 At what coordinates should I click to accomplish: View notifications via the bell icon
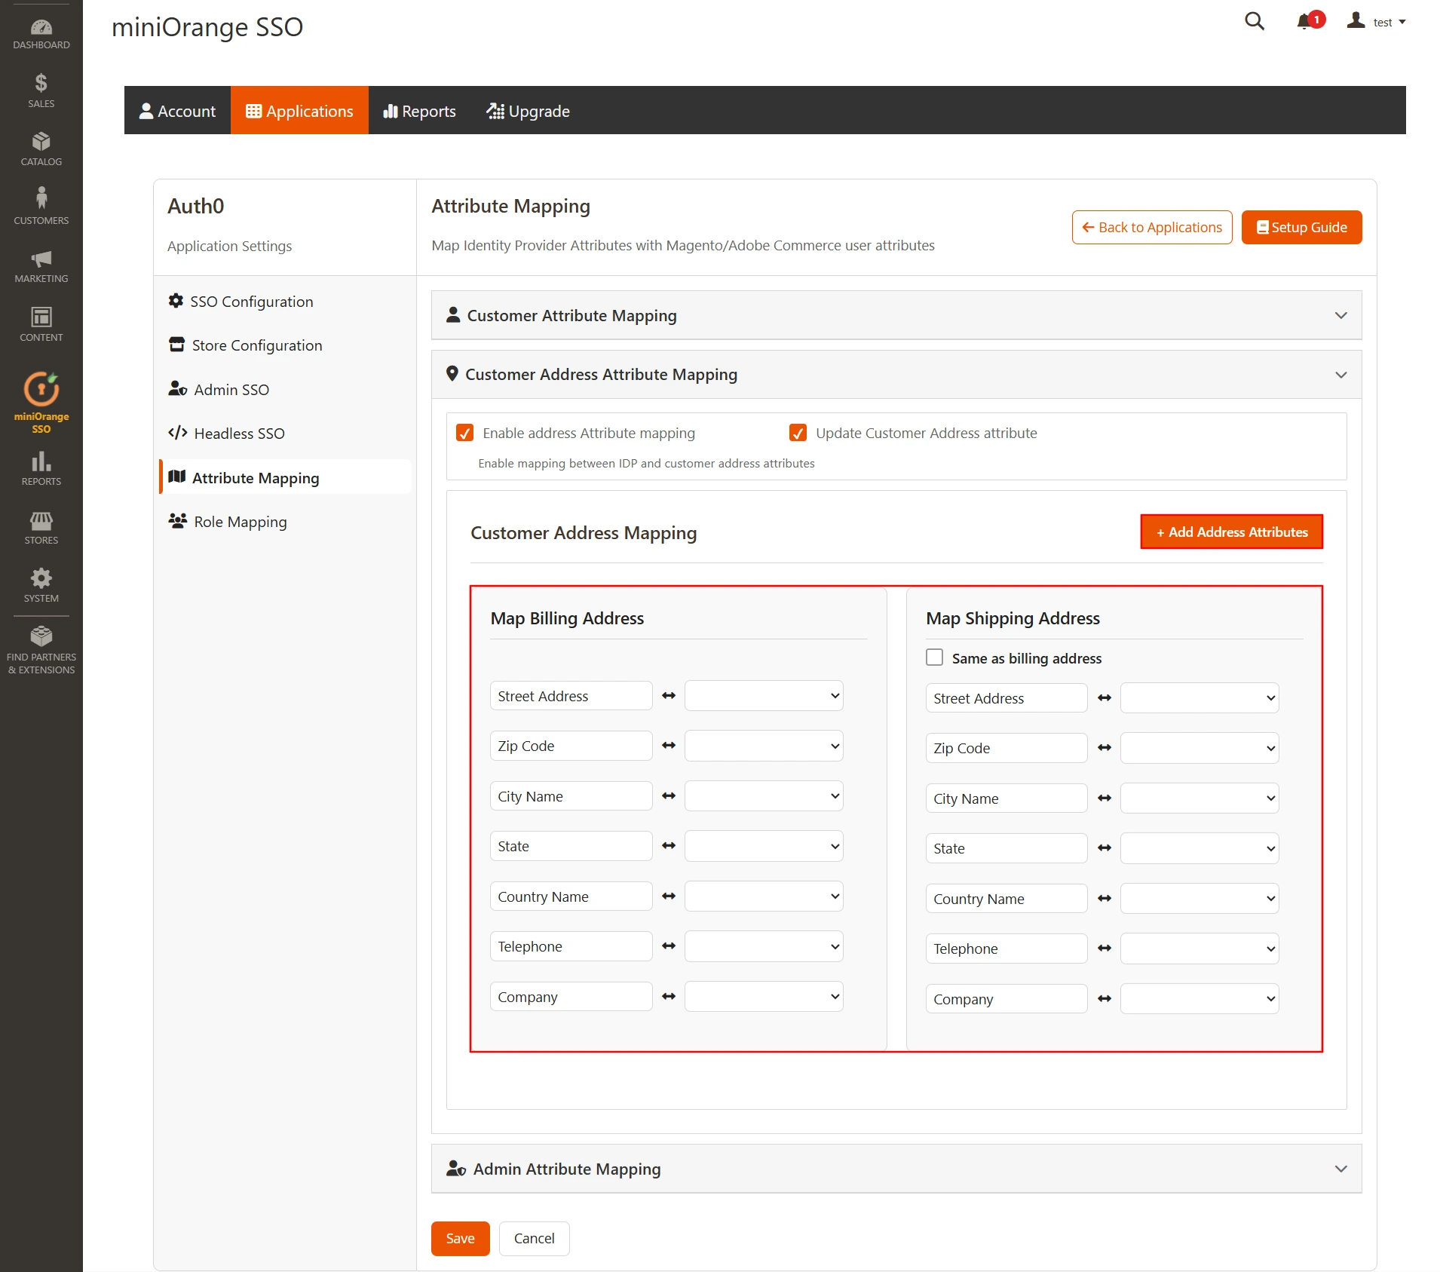(1305, 22)
